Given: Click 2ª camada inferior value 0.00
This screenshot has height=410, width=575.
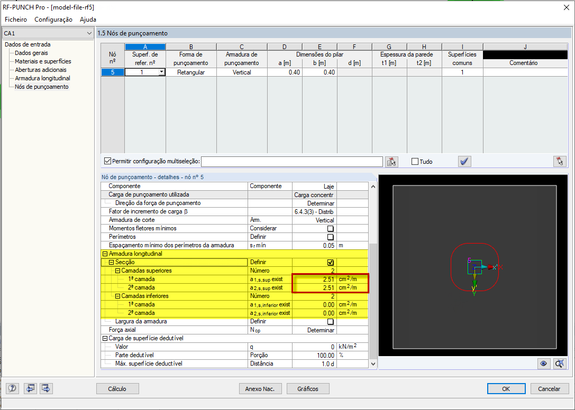Looking at the screenshot, I should (315, 313).
